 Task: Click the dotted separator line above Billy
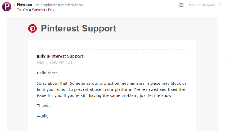point(112,50)
